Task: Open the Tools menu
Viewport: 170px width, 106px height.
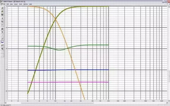Action: click(x=21, y=4)
